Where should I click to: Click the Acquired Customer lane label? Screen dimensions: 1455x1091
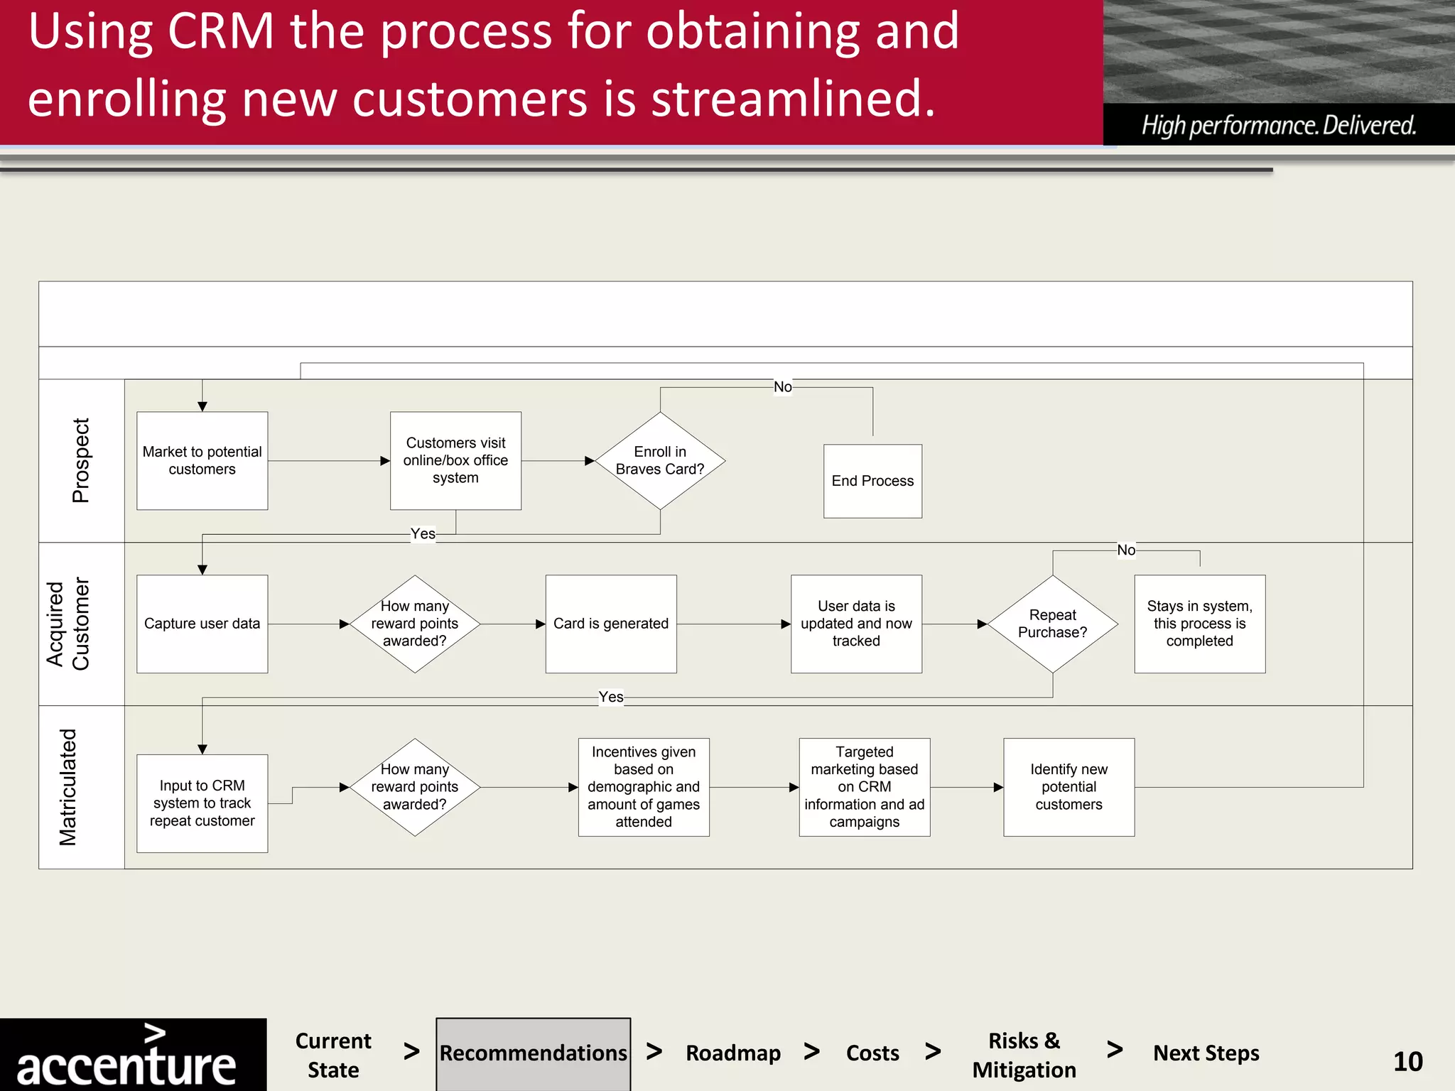(68, 624)
